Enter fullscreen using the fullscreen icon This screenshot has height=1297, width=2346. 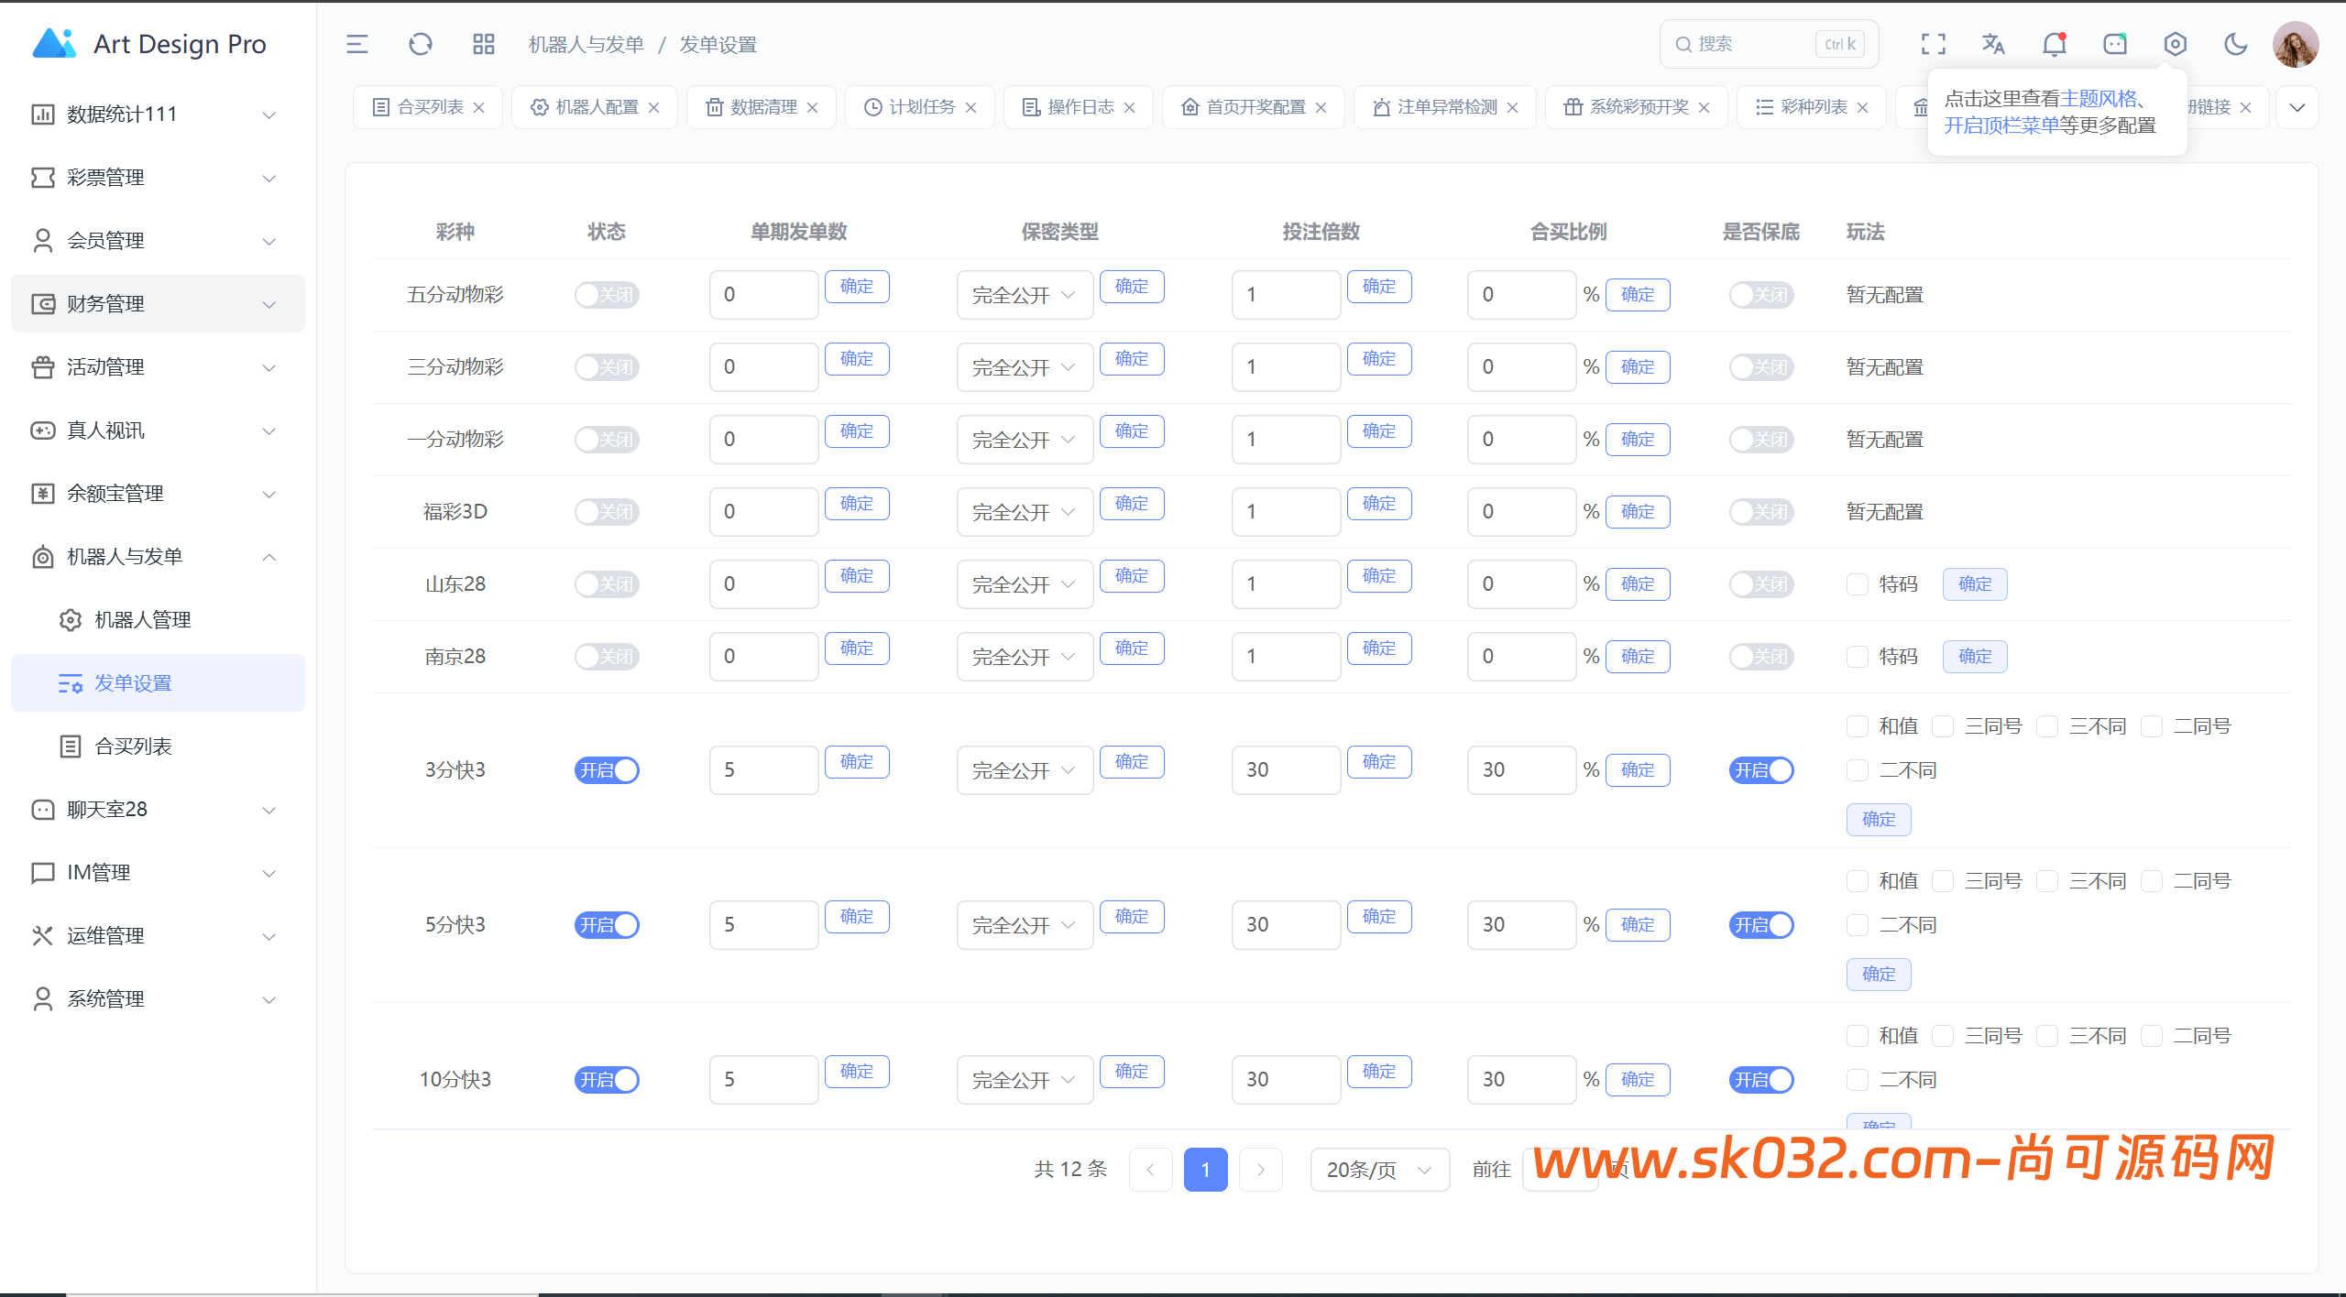pos(1933,43)
